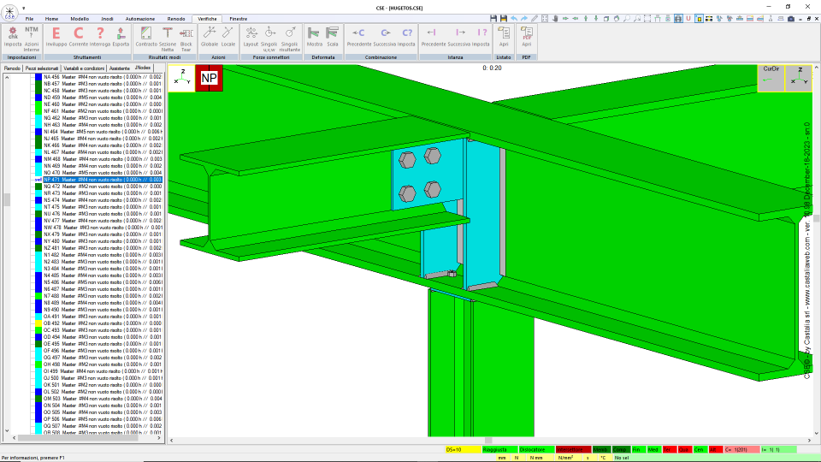Image resolution: width=821 pixels, height=462 pixels.
Task: Switch to the Inodi ribbon tab
Action: tap(107, 19)
